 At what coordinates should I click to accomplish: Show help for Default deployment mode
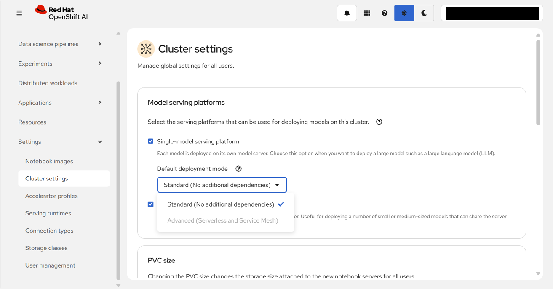(238, 169)
